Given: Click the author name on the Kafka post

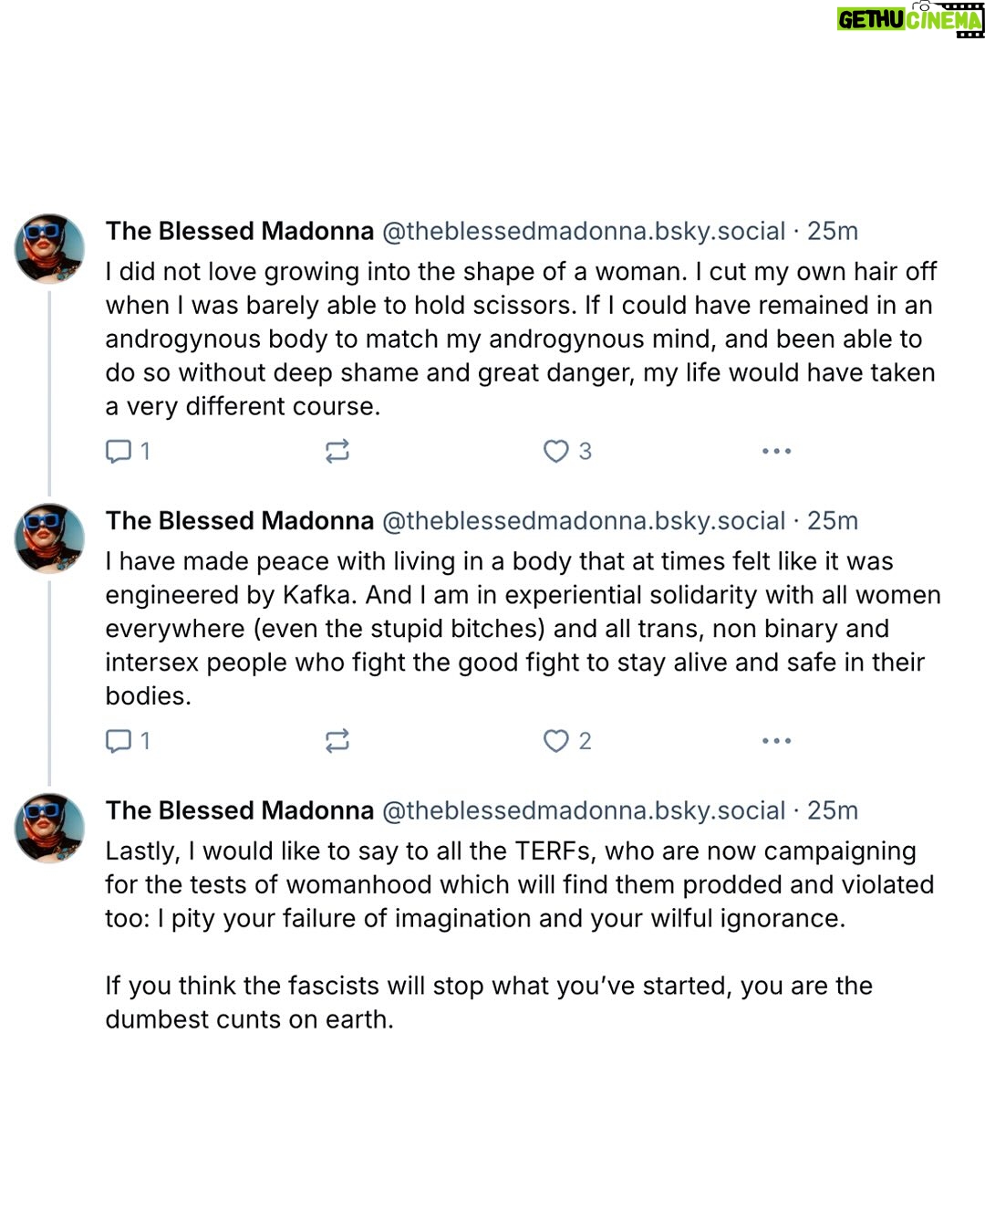Looking at the screenshot, I should pyautogui.click(x=239, y=520).
